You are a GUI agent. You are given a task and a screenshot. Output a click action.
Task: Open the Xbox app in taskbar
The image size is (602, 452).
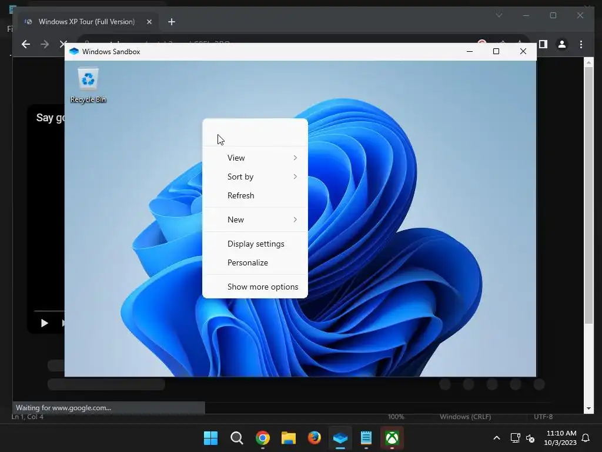point(392,438)
